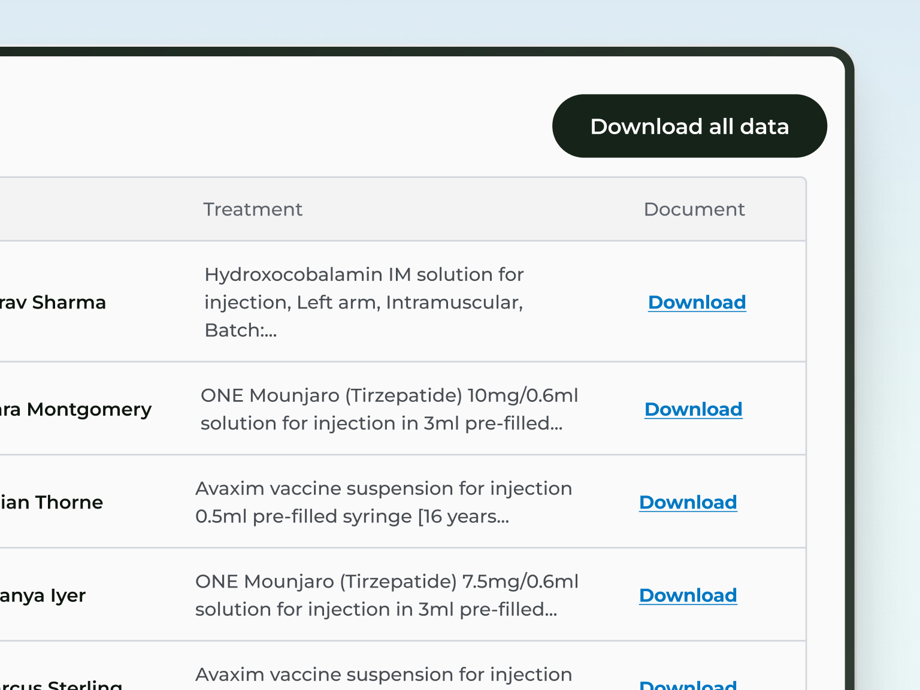This screenshot has height=690, width=920.
Task: Click the Download all data button
Action: coord(689,126)
